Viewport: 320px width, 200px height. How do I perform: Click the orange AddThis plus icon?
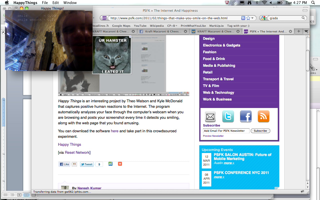pyautogui.click(x=120, y=164)
